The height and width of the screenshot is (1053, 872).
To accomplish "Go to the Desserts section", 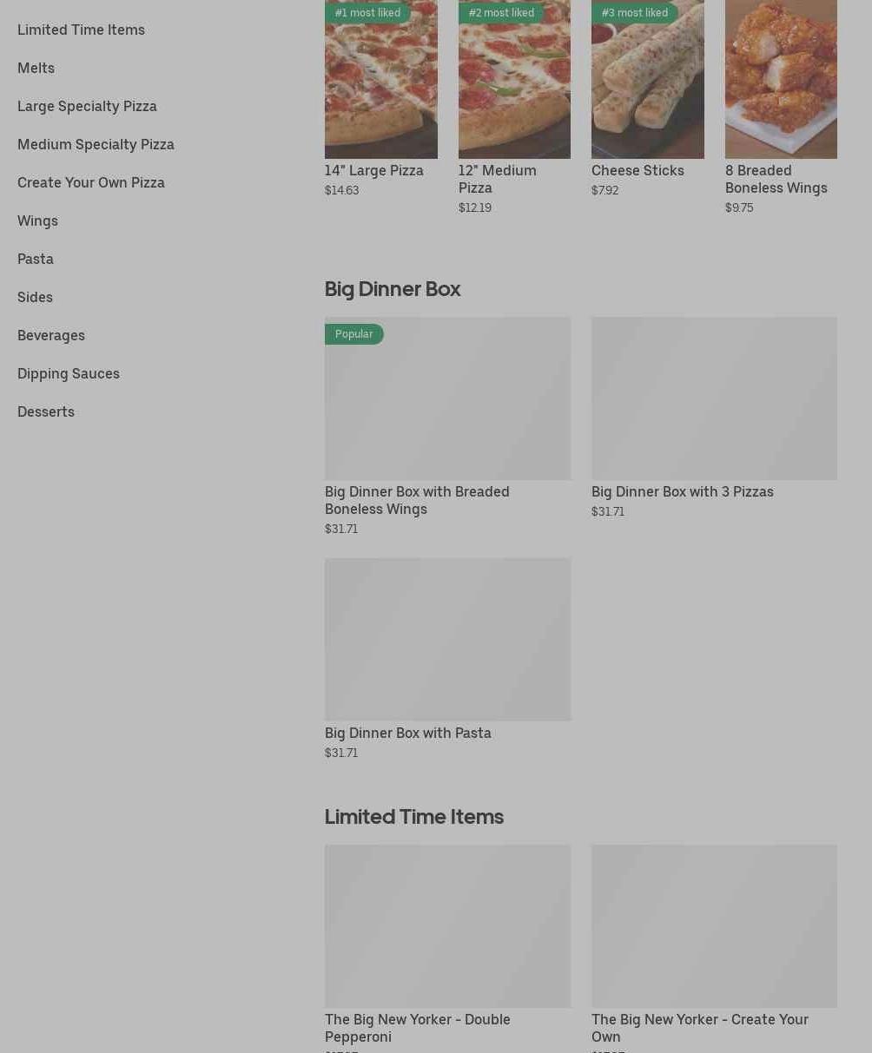I will (46, 411).
